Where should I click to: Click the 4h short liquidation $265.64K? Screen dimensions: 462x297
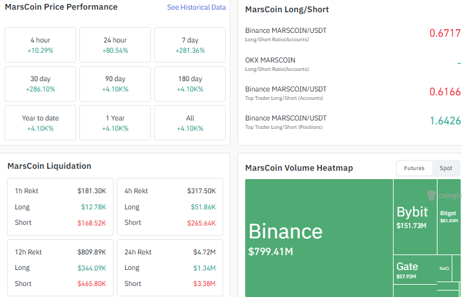click(201, 223)
